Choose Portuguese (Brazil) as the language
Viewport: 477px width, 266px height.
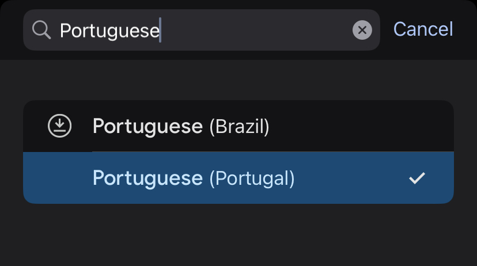pyautogui.click(x=181, y=126)
